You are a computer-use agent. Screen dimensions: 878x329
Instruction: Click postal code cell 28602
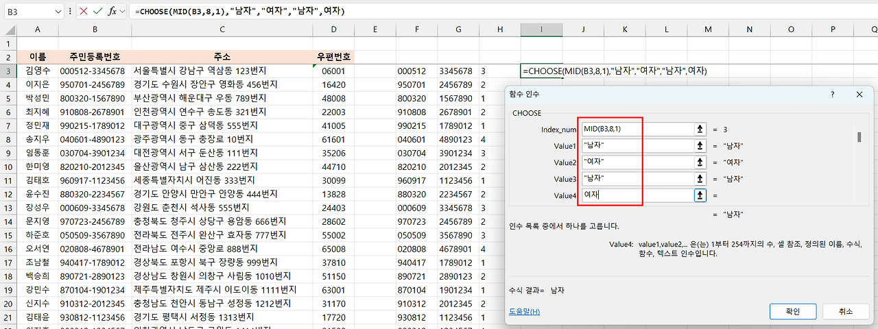tap(333, 222)
